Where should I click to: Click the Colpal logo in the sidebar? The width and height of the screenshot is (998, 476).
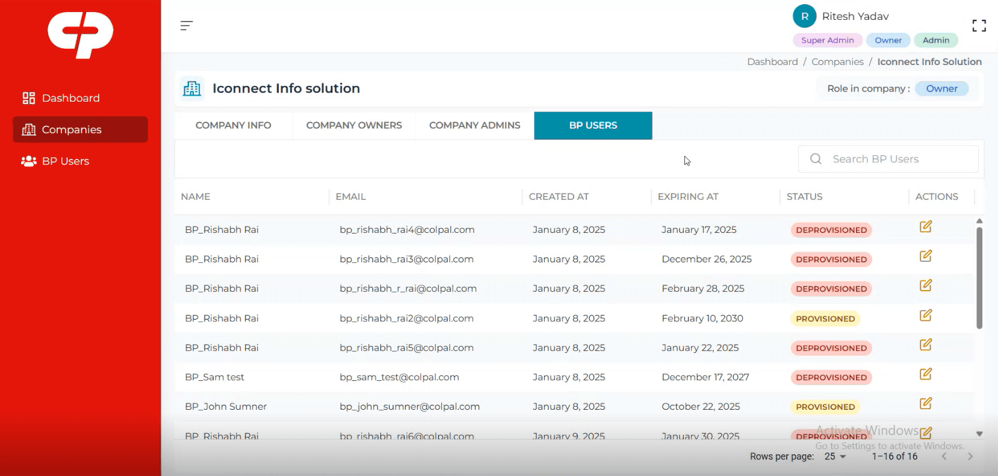pyautogui.click(x=81, y=35)
